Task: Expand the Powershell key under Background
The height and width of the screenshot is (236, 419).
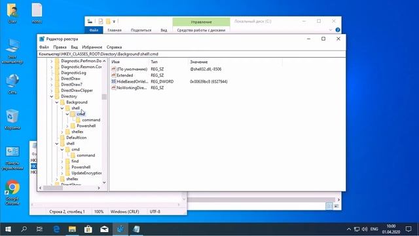Action: click(x=67, y=126)
